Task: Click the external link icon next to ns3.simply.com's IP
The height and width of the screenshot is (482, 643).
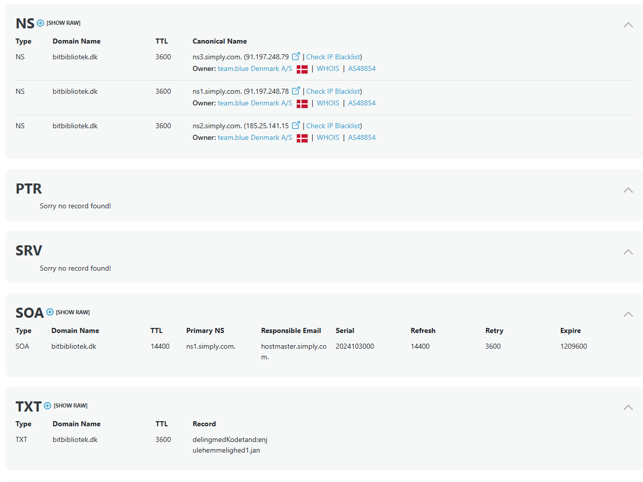Action: [296, 56]
